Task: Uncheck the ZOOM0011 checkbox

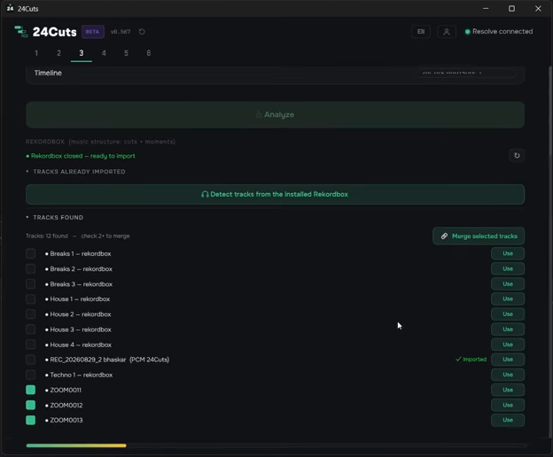Action: [31, 390]
